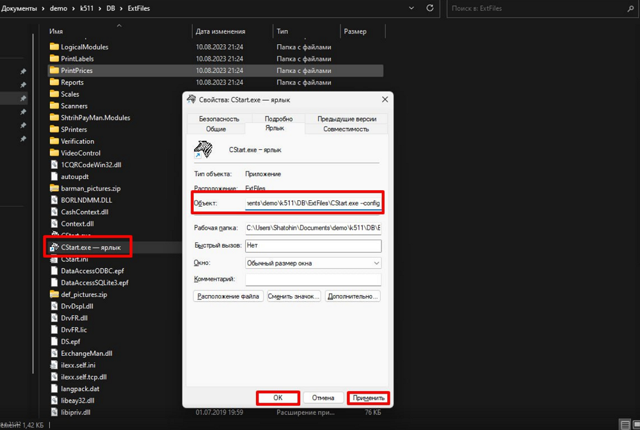Click the Рабочая папка field
The image size is (640, 430).
[313, 228]
